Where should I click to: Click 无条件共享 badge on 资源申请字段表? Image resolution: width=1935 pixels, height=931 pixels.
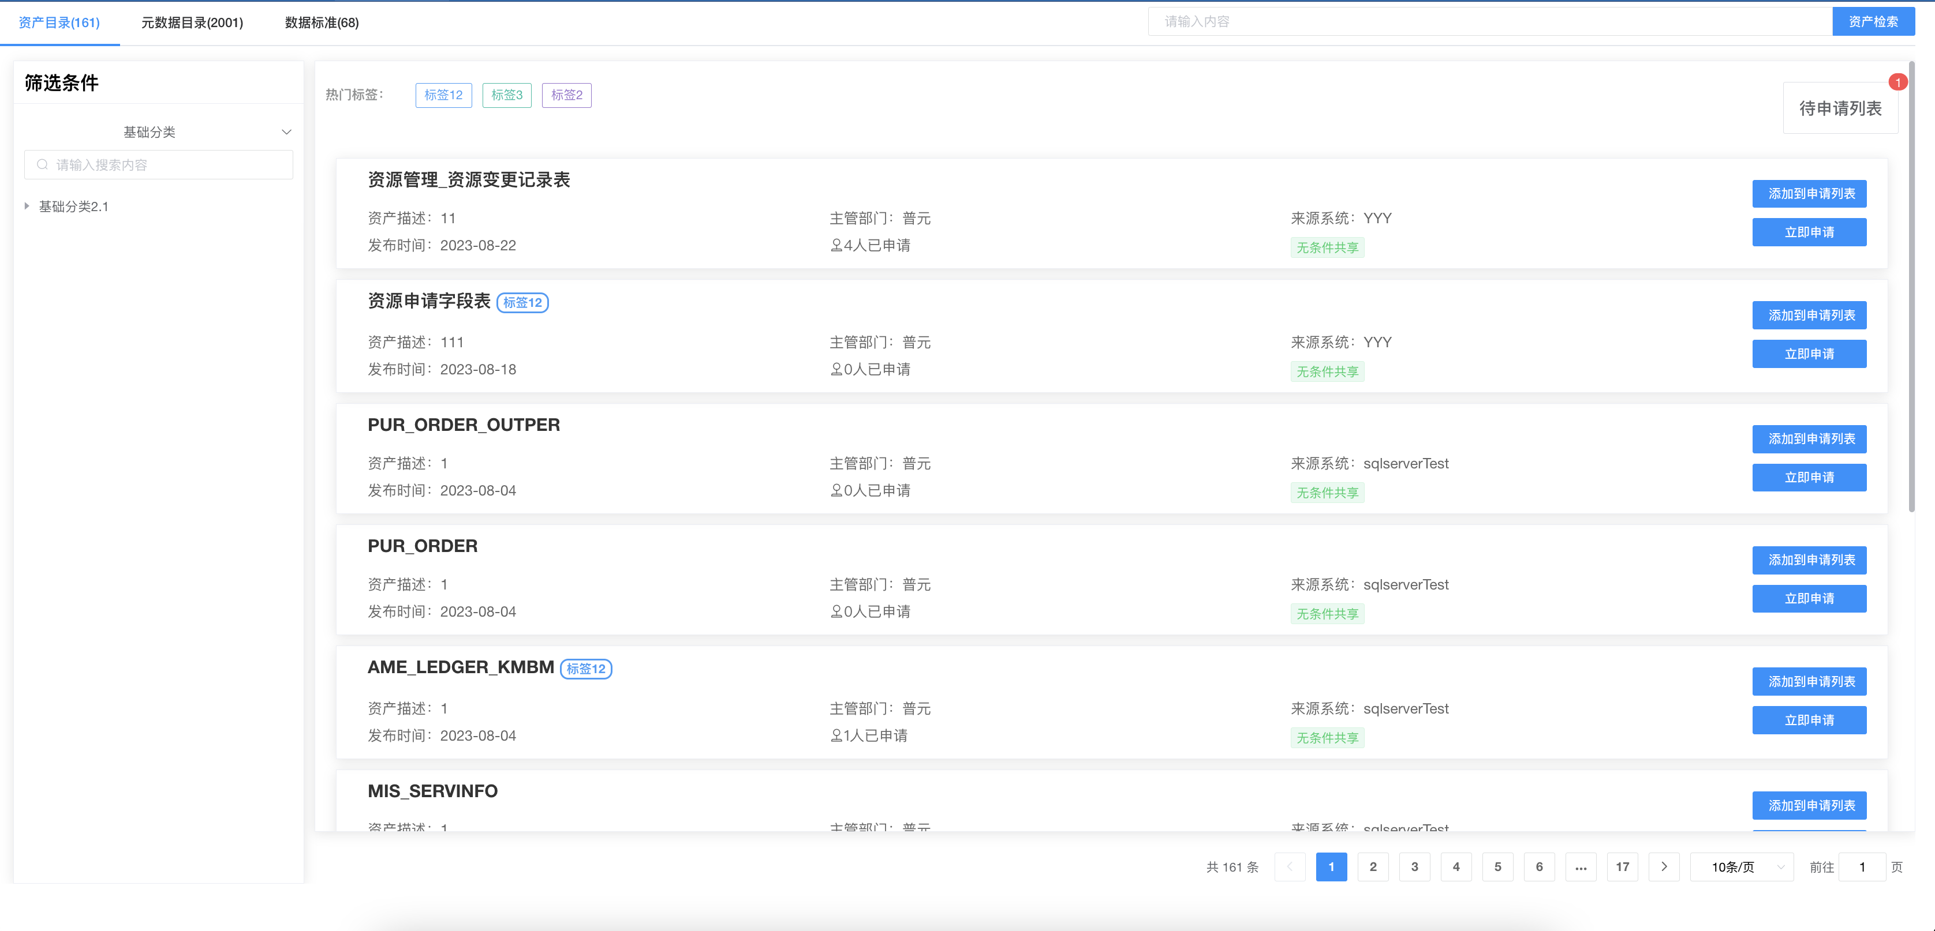[1327, 371]
